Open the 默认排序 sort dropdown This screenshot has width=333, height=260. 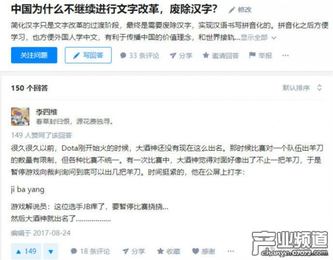tap(302, 88)
